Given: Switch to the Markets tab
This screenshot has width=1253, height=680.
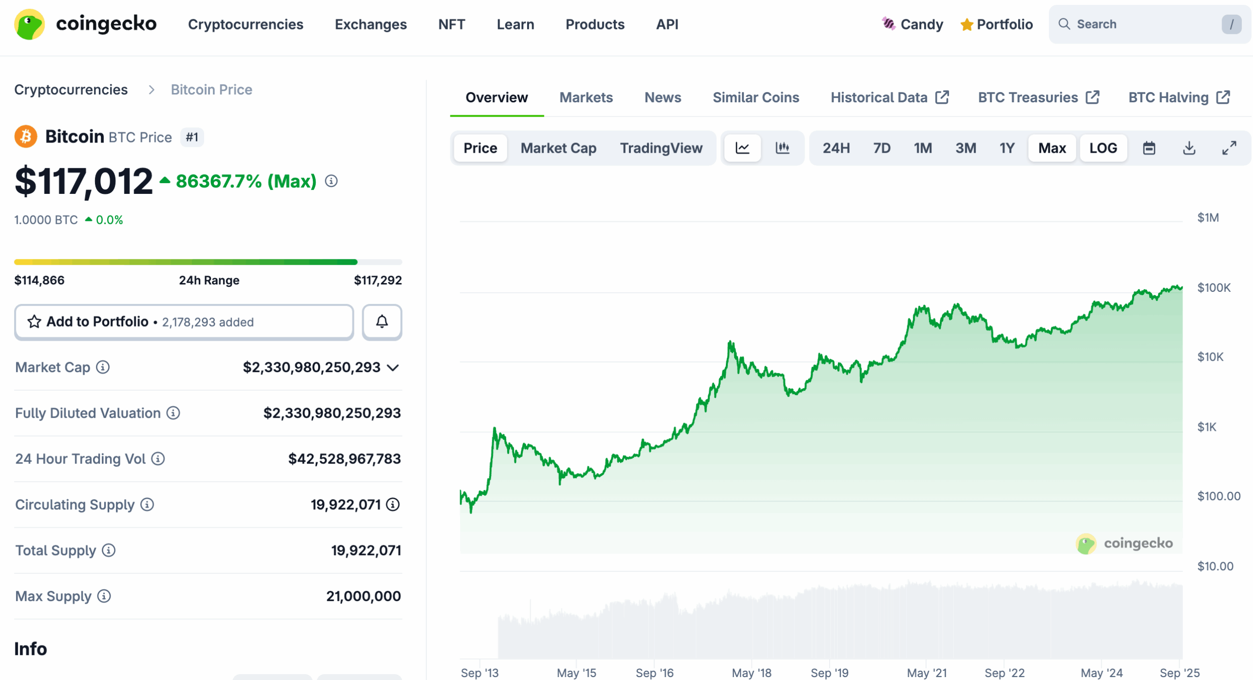Looking at the screenshot, I should coord(586,97).
